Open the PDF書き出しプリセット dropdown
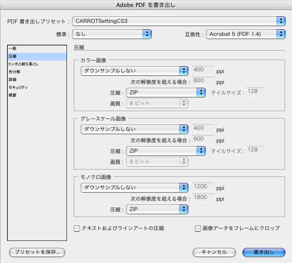 pyautogui.click(x=178, y=21)
